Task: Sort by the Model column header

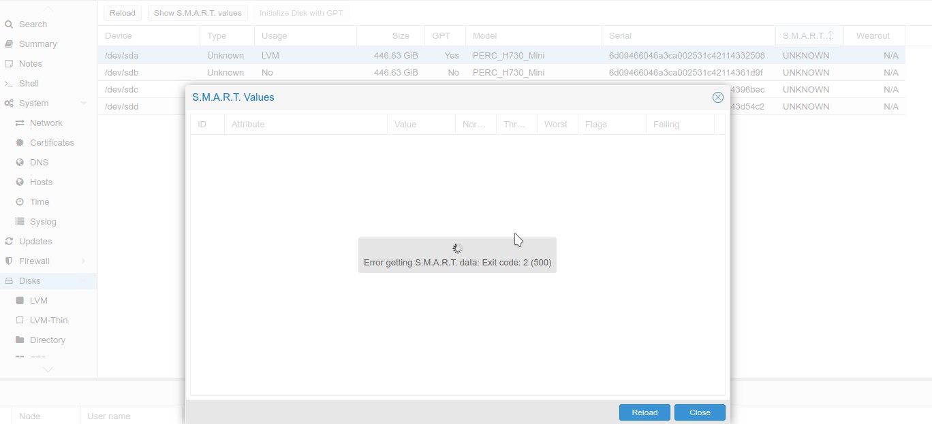Action: (x=533, y=36)
